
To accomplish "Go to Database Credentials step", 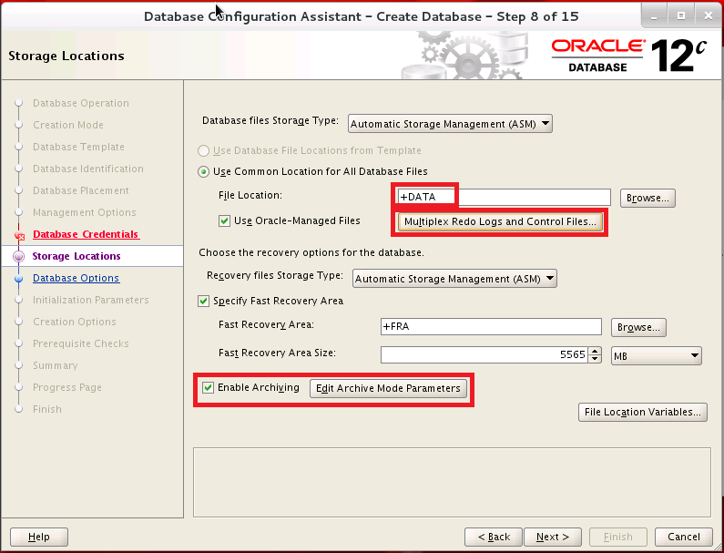I will point(86,234).
